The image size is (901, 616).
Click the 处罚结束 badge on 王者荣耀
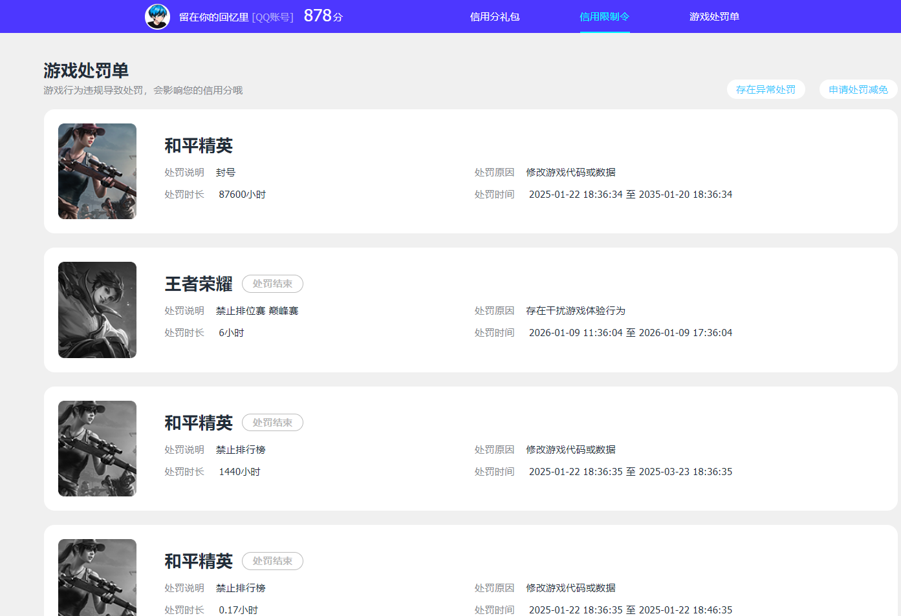tap(272, 283)
